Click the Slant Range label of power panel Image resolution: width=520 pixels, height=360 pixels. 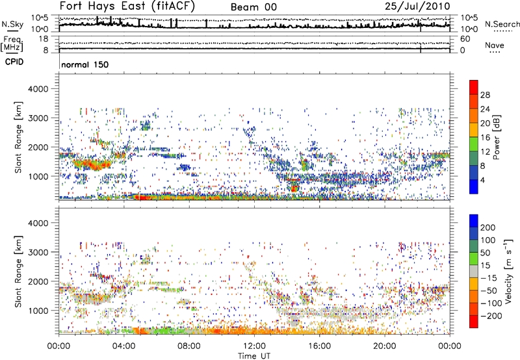point(18,137)
